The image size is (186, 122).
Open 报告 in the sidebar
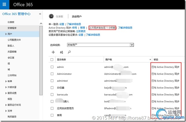pyautogui.click(x=10, y=99)
